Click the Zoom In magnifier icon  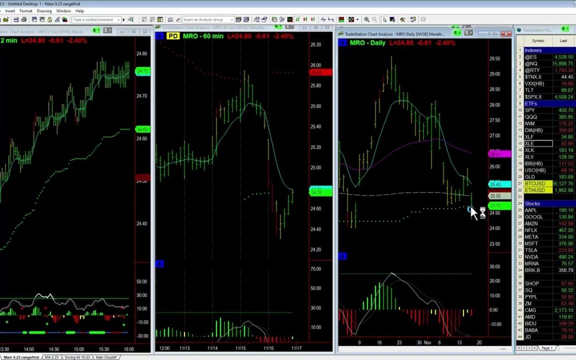[366, 20]
